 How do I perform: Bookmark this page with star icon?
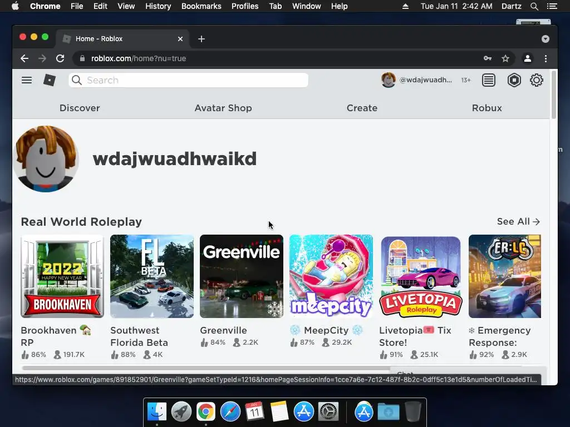[505, 58]
